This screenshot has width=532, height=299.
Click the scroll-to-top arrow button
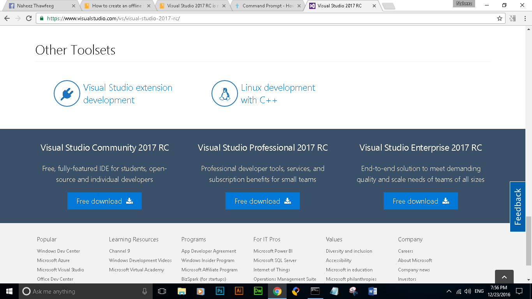pyautogui.click(x=504, y=277)
